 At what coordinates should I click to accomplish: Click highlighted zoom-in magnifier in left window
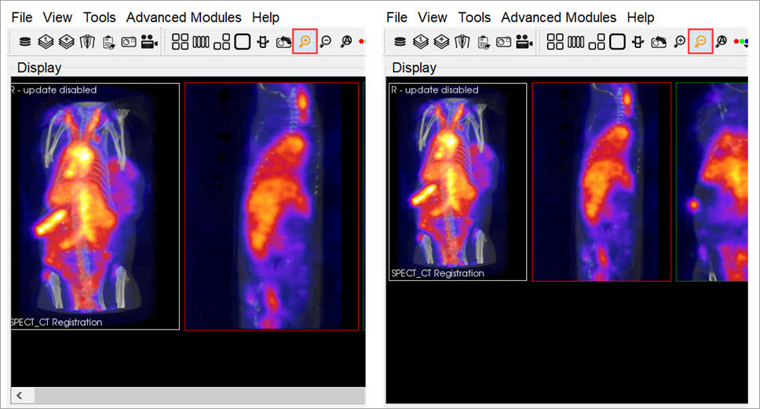pos(305,42)
